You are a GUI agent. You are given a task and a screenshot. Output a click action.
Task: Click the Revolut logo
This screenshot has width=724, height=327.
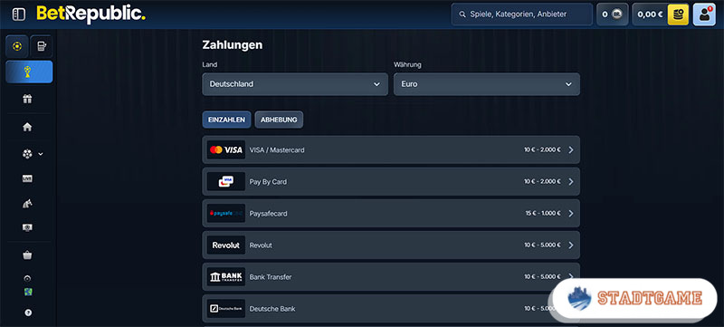point(226,245)
